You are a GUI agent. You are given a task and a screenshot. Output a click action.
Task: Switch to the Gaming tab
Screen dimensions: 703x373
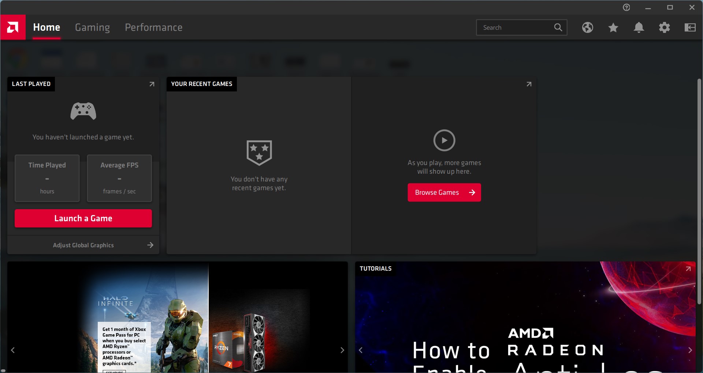pyautogui.click(x=92, y=27)
